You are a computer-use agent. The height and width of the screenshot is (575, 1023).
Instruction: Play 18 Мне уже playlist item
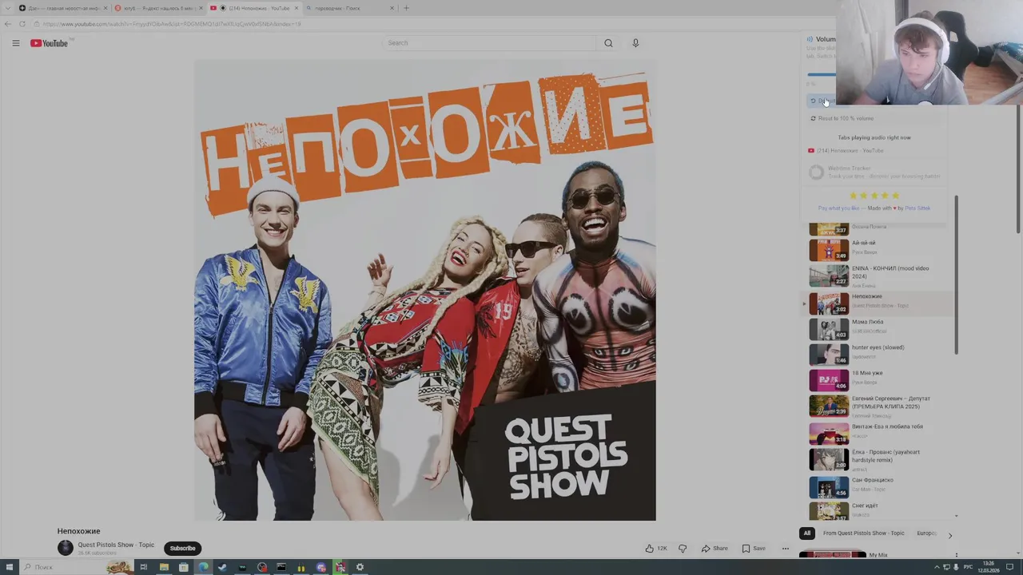point(879,379)
